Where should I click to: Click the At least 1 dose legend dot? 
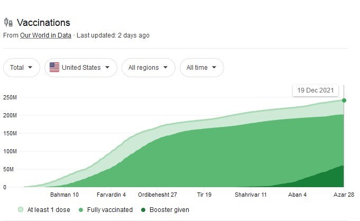[21, 210]
